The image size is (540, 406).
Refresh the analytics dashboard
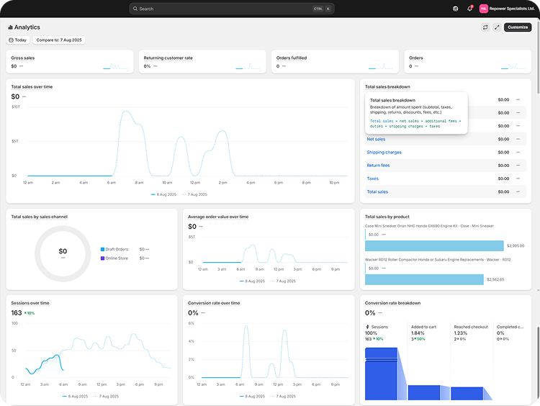[485, 27]
